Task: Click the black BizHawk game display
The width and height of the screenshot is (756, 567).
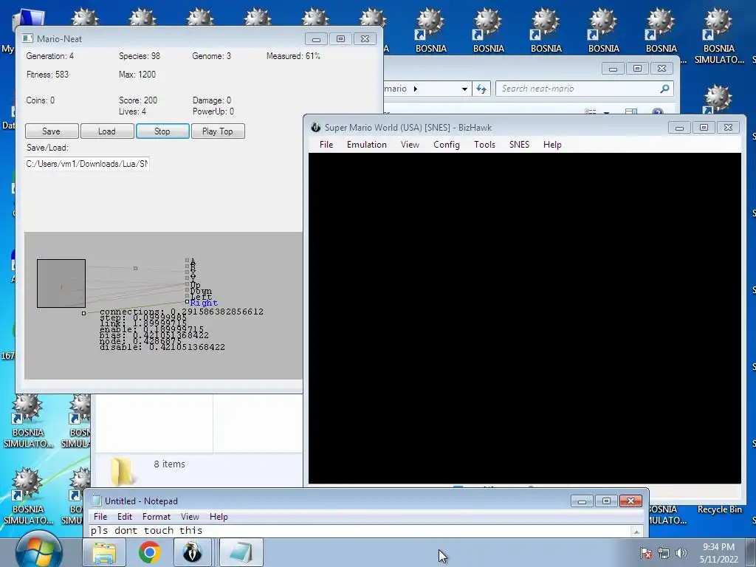Action: (x=525, y=318)
